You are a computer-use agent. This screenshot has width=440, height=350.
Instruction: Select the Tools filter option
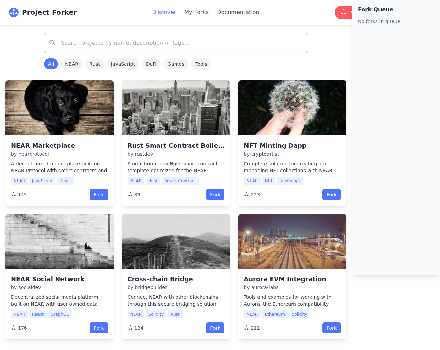click(x=201, y=64)
